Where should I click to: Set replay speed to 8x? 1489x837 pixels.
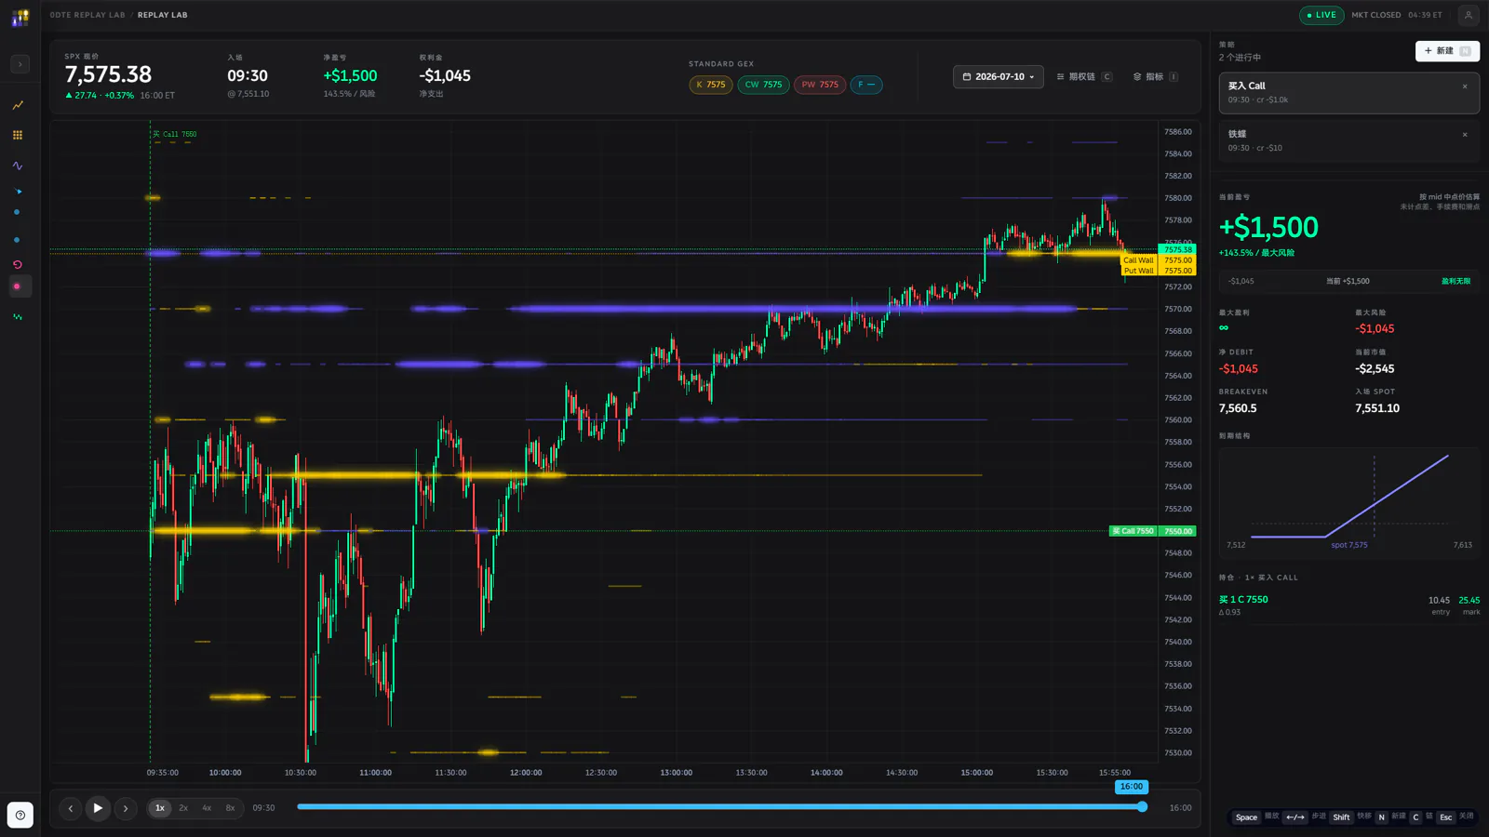pos(230,808)
